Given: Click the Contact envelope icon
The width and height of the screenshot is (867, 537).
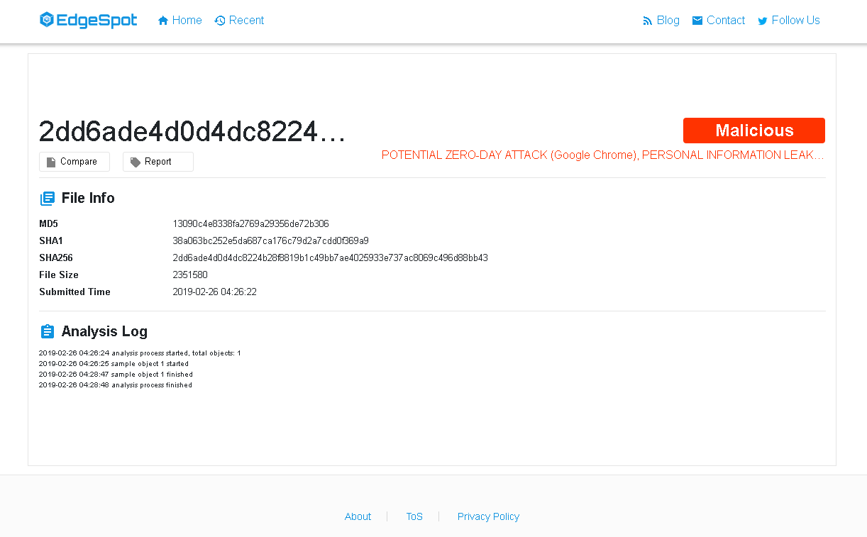Looking at the screenshot, I should coord(697,20).
